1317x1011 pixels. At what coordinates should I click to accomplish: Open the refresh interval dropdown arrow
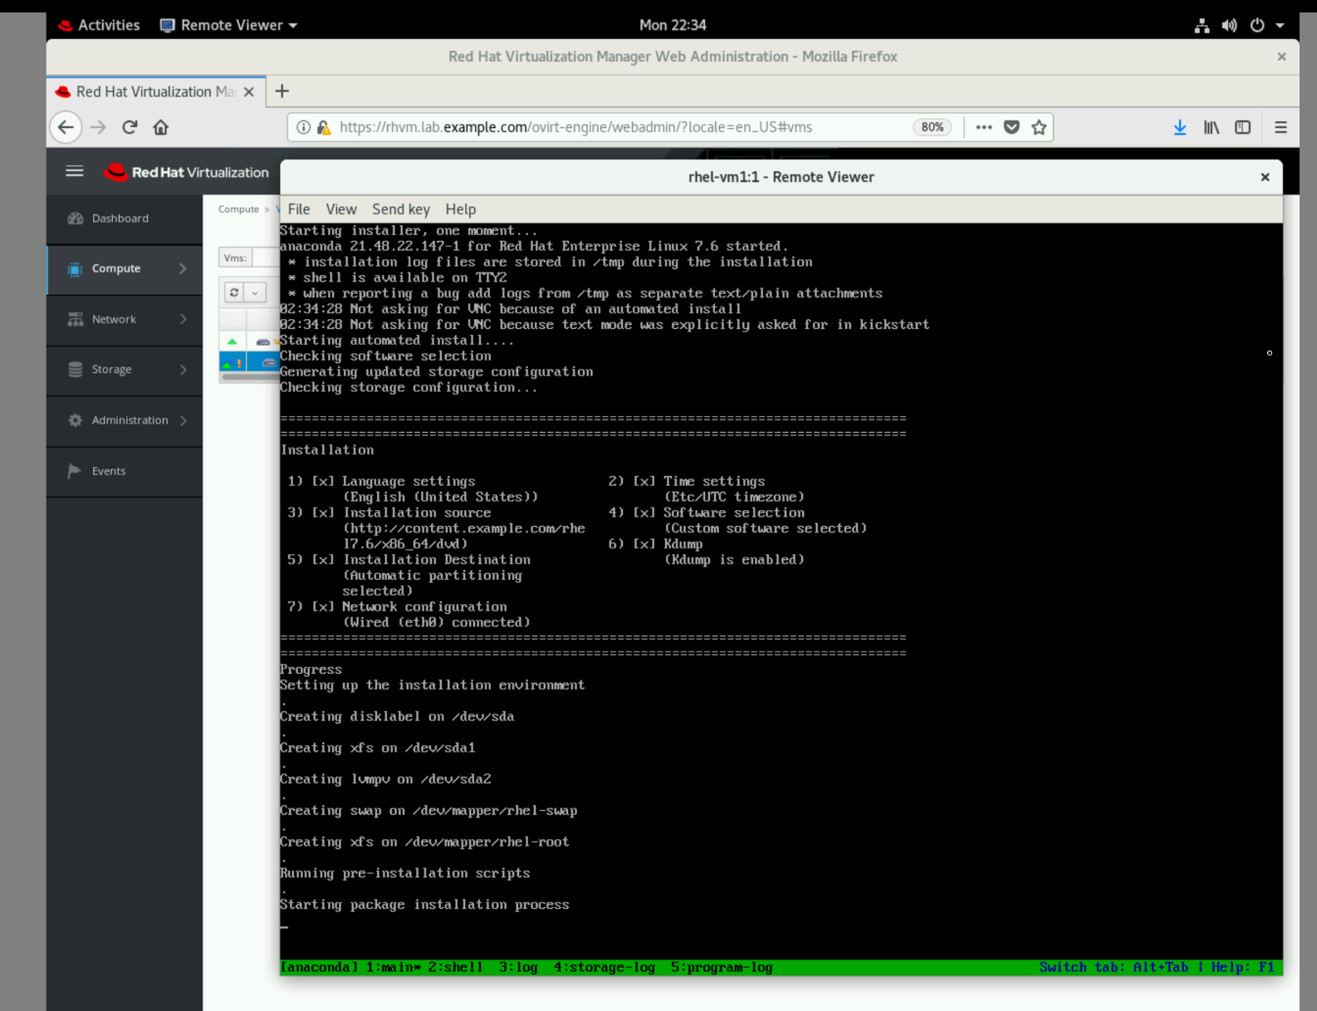(x=255, y=292)
